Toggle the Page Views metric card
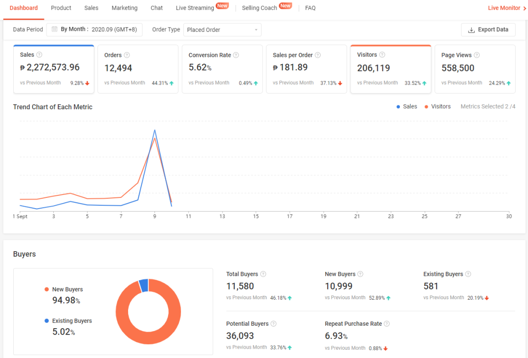The height and width of the screenshot is (358, 528). [475, 69]
